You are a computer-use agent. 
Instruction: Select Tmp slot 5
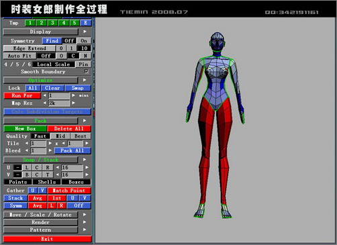point(75,23)
